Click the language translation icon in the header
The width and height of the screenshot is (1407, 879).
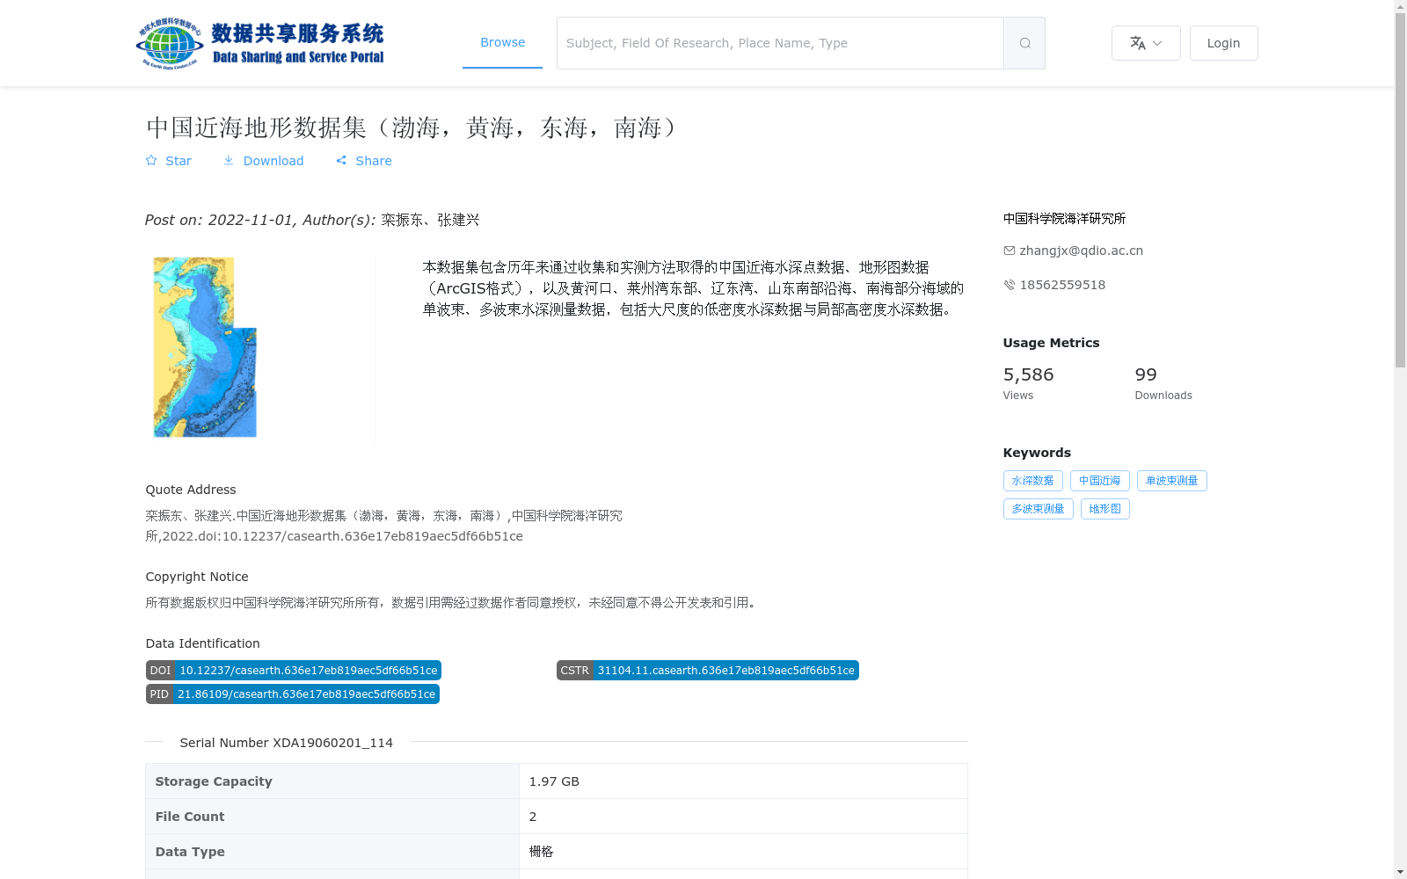[1138, 42]
